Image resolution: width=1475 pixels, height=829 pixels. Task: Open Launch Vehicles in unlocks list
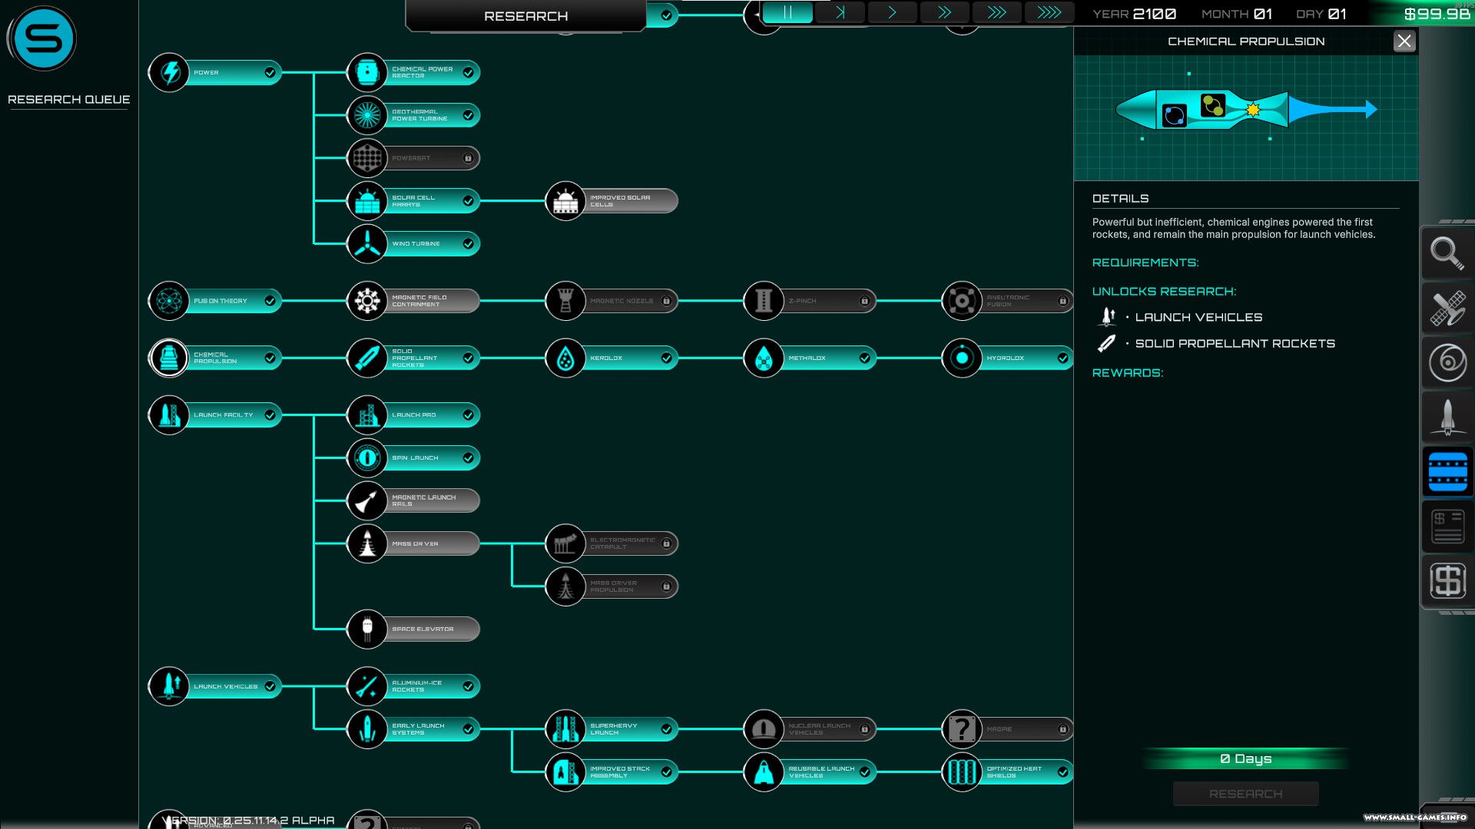click(1198, 317)
